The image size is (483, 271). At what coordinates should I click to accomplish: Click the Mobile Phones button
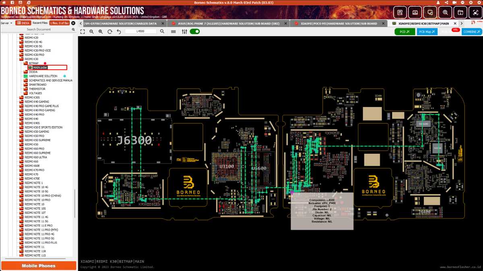click(39, 266)
